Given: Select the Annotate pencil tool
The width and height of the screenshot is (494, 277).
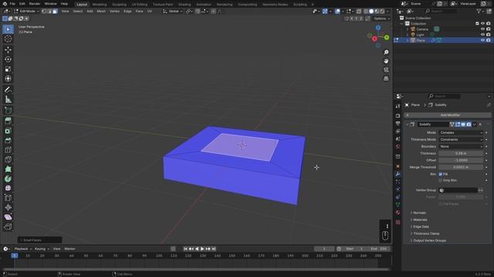Looking at the screenshot, I should (8, 90).
